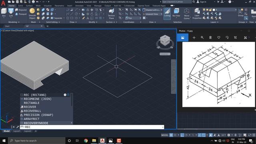Screen dimensions: 256x144
Task: Click the Move tool in Modify panel
Action: pyautogui.click(x=92, y=10)
